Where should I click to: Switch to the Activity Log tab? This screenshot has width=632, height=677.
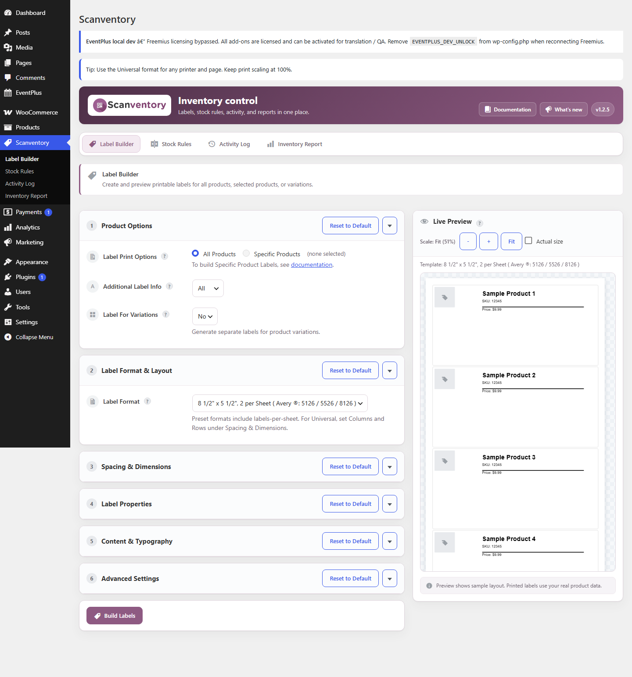(229, 144)
